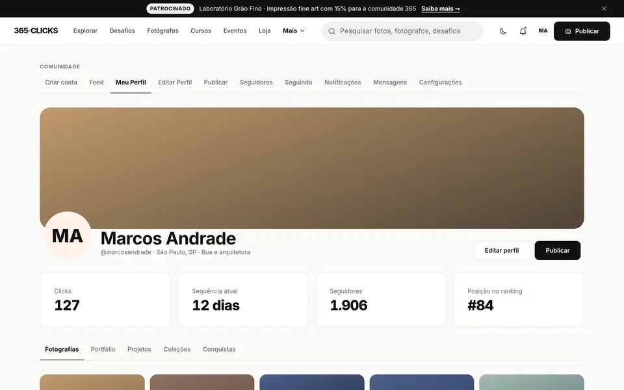The width and height of the screenshot is (624, 390).
Task: Toggle dark mode with the moon icon
Action: pos(503,31)
